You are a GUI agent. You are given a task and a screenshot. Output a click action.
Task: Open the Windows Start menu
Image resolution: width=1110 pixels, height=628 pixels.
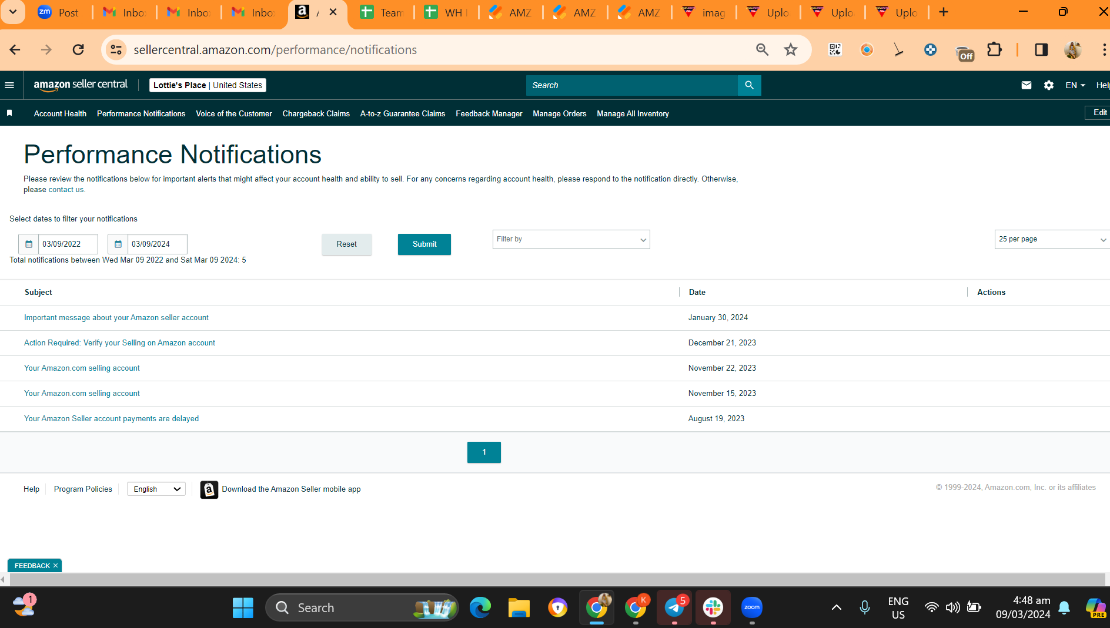(x=243, y=608)
